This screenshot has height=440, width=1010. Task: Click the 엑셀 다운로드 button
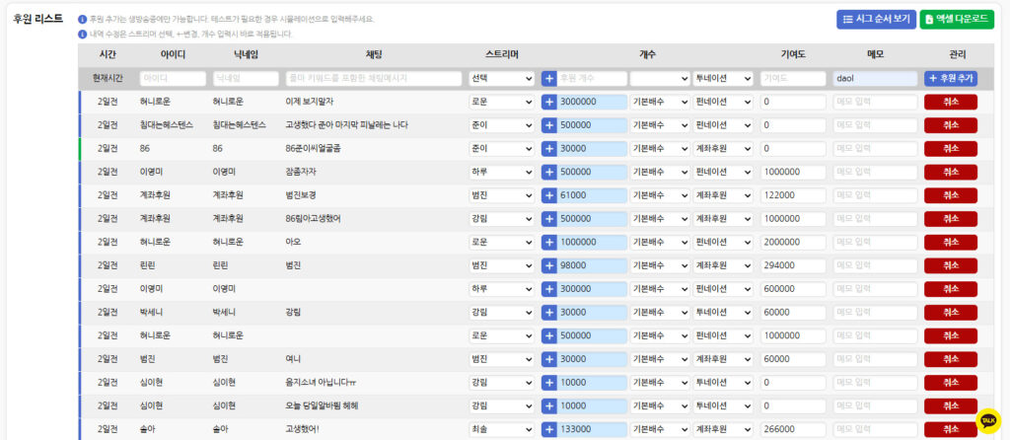(957, 20)
